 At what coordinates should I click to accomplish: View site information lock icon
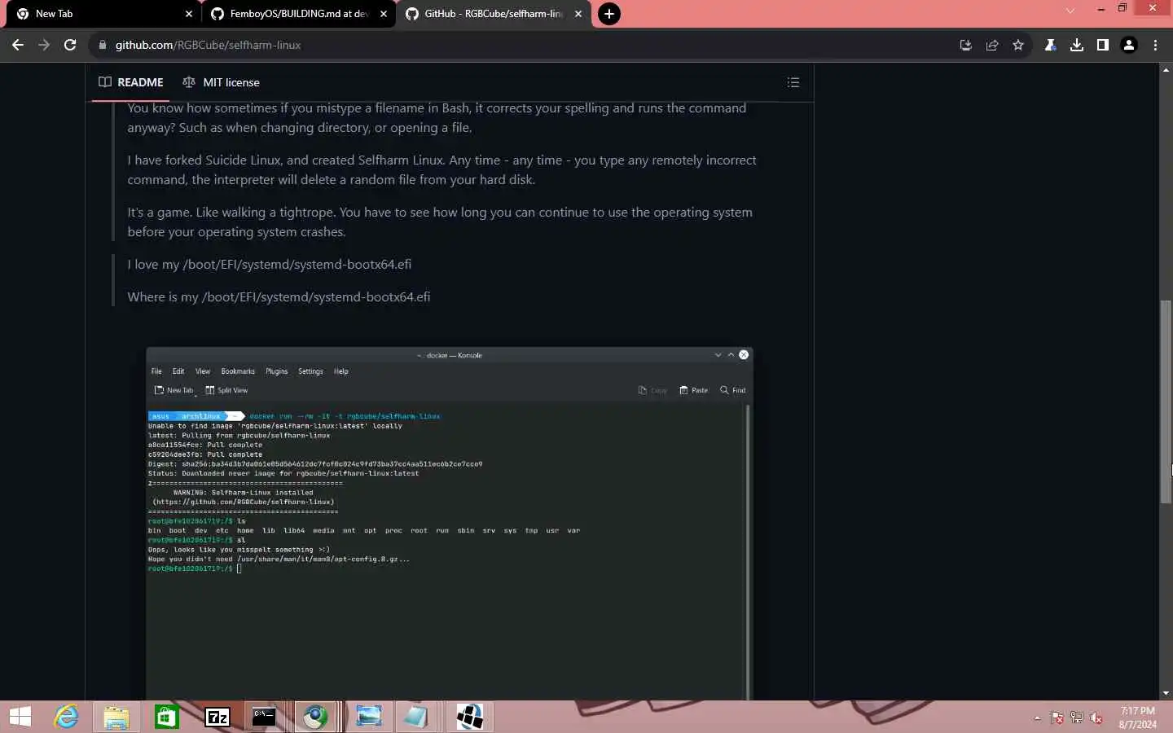pyautogui.click(x=102, y=45)
